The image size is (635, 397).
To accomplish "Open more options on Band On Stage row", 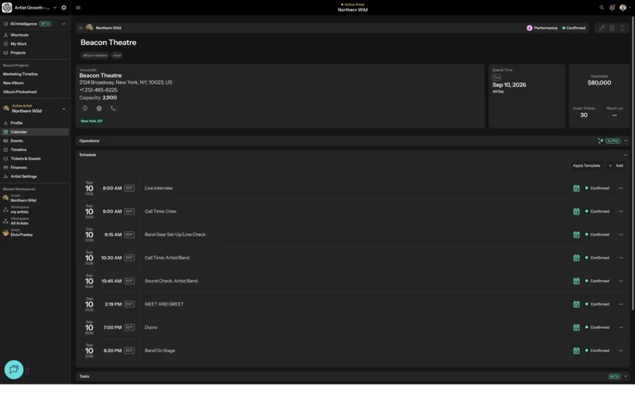I will 621,351.
